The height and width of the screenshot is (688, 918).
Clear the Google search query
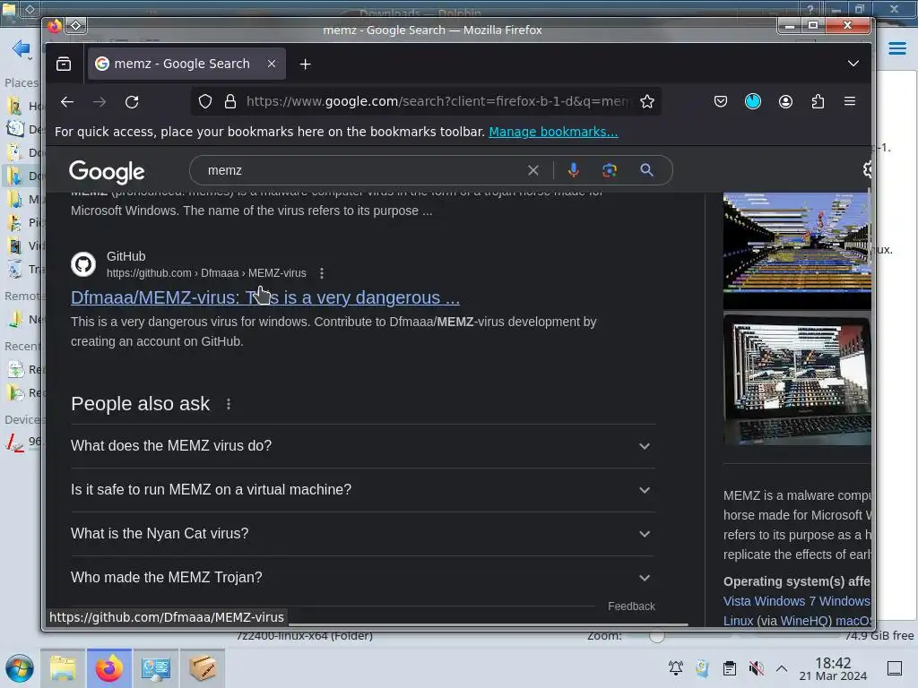[533, 170]
